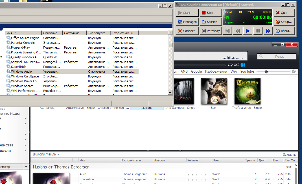Open JACK About dialog
The image size is (302, 184).
click(x=284, y=31)
